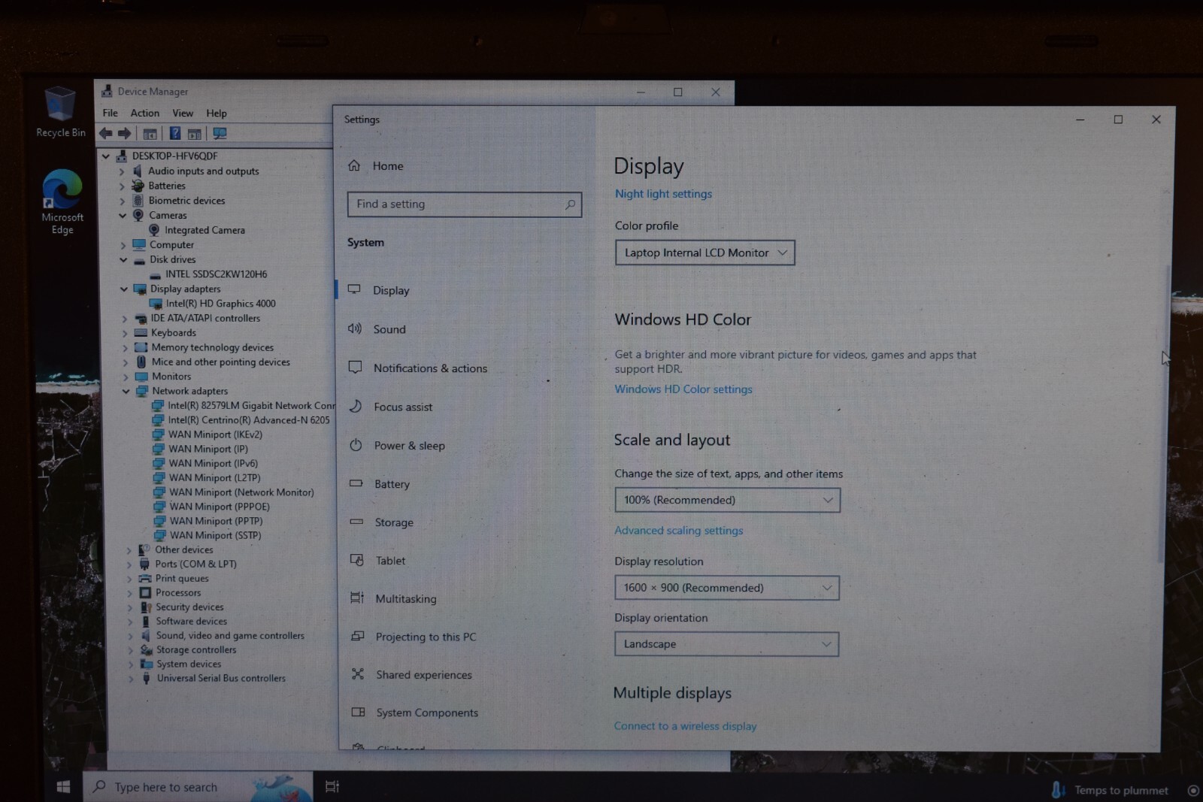Click Home in Settings sidebar
This screenshot has width=1203, height=802.
[x=388, y=166]
